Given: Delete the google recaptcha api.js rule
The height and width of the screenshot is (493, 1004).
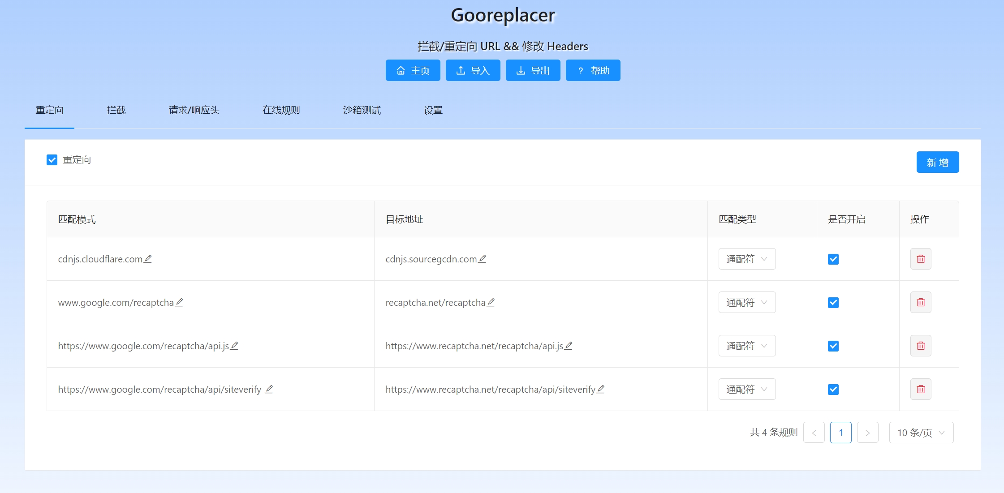Looking at the screenshot, I should [x=920, y=346].
